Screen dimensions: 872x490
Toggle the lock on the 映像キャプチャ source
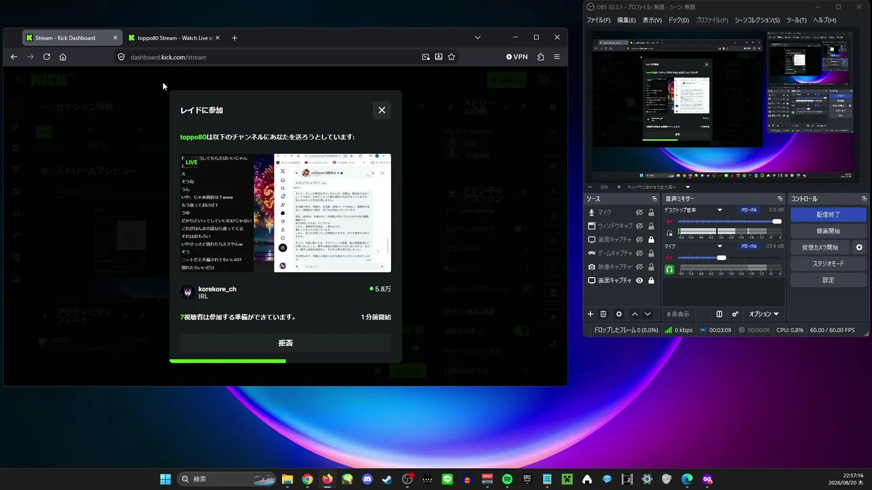[x=651, y=267]
